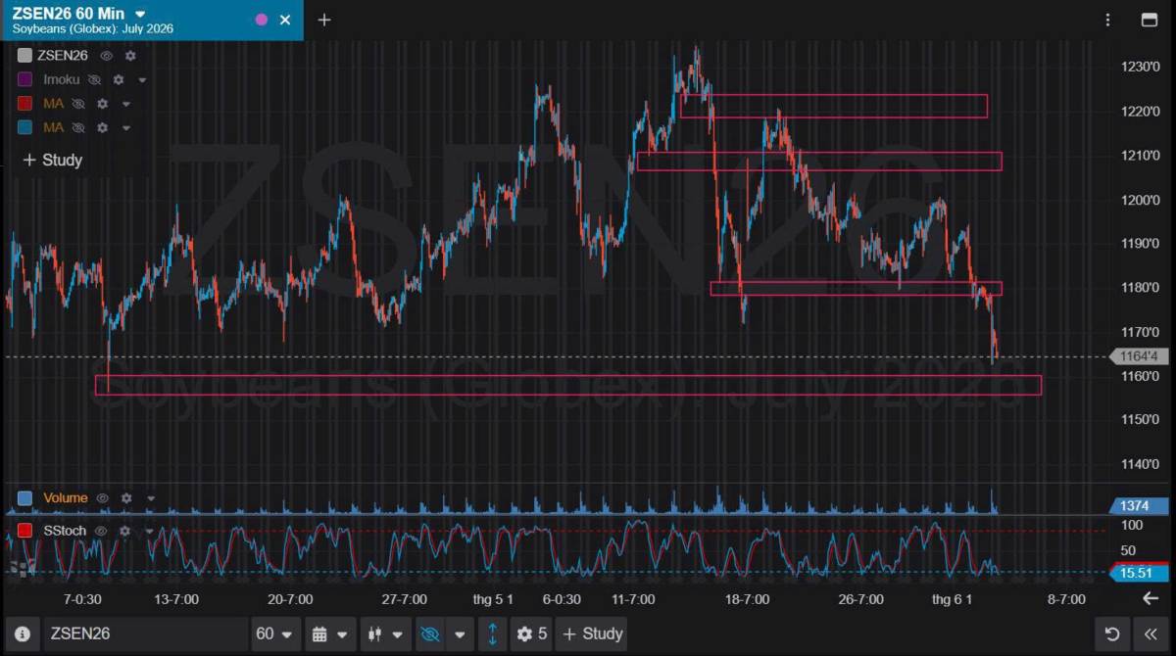Add a new chart tab with plus
This screenshot has height=656, width=1176.
pyautogui.click(x=324, y=20)
